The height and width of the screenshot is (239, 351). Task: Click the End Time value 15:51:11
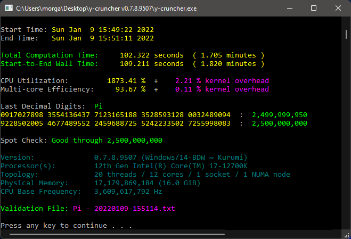[116, 38]
